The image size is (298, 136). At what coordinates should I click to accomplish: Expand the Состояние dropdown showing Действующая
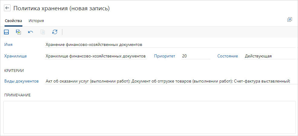(269, 56)
